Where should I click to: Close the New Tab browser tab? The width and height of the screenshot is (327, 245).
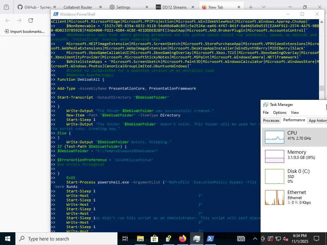[239, 7]
